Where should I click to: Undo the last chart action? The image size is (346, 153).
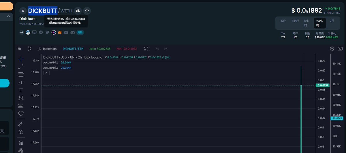pos(157,49)
